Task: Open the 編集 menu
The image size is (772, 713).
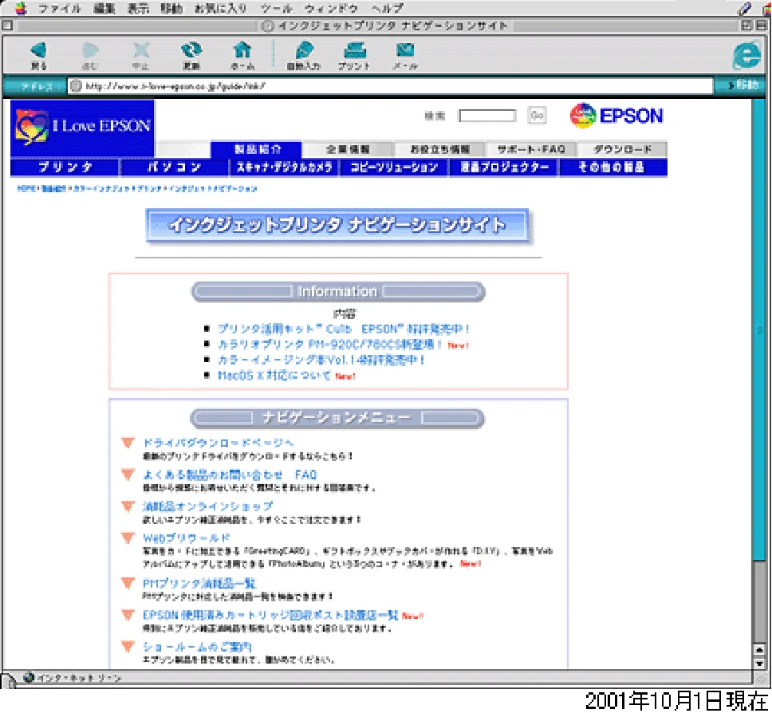Action: click(104, 8)
